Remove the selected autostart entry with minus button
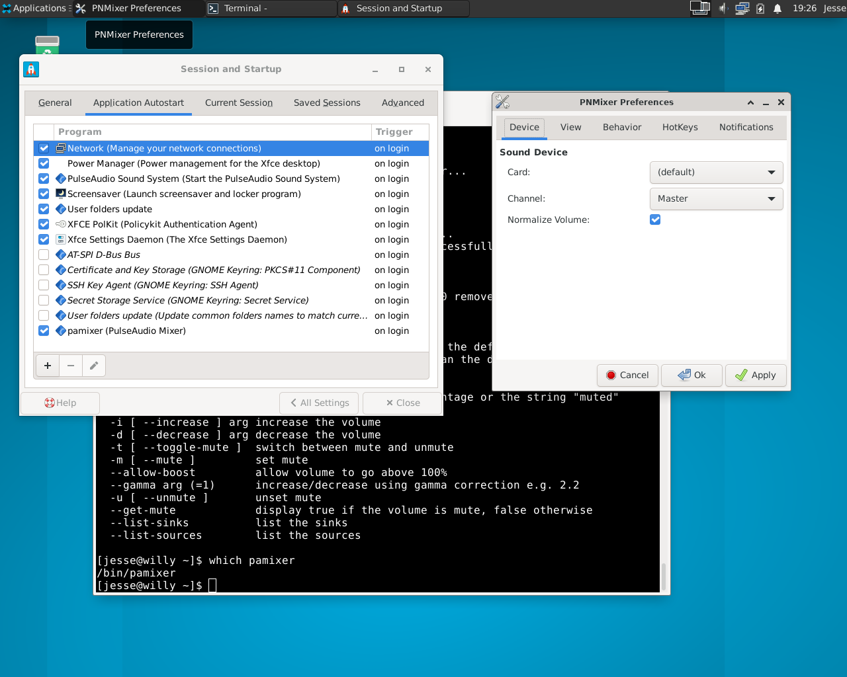The image size is (847, 677). tap(71, 366)
